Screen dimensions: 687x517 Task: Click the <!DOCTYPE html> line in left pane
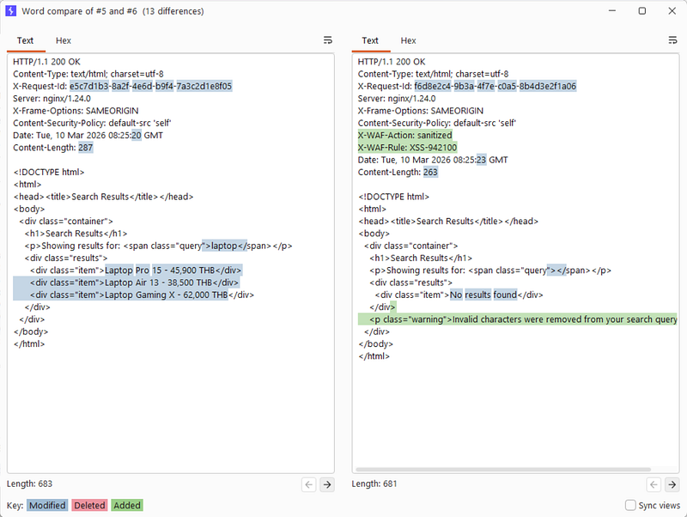49,172
